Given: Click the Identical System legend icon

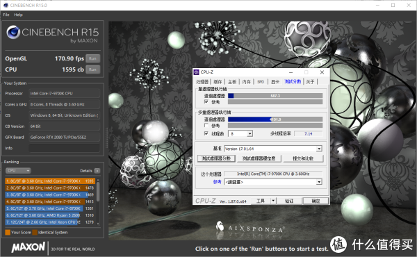Looking at the screenshot, I should [35, 232].
